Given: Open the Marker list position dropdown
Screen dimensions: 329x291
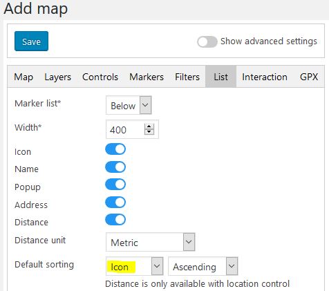Looking at the screenshot, I should [x=129, y=105].
